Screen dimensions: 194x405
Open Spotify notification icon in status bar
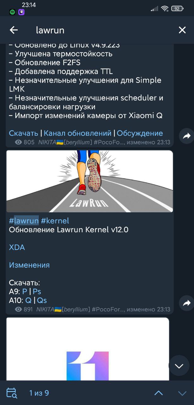coord(12,12)
